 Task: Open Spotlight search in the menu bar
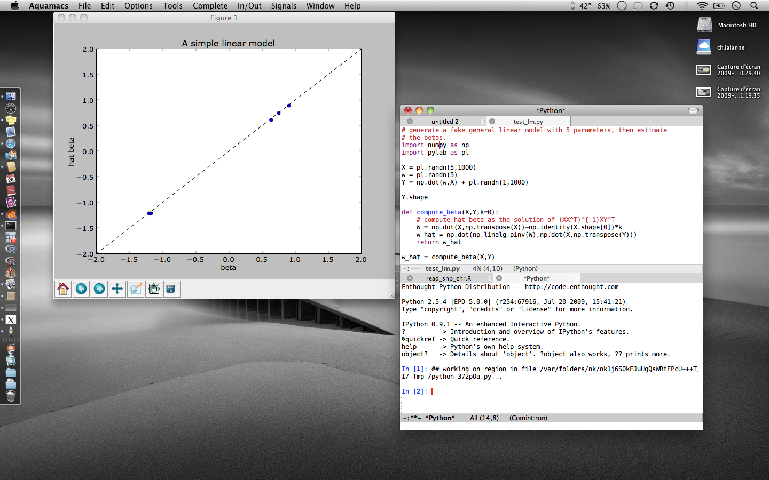(x=754, y=6)
